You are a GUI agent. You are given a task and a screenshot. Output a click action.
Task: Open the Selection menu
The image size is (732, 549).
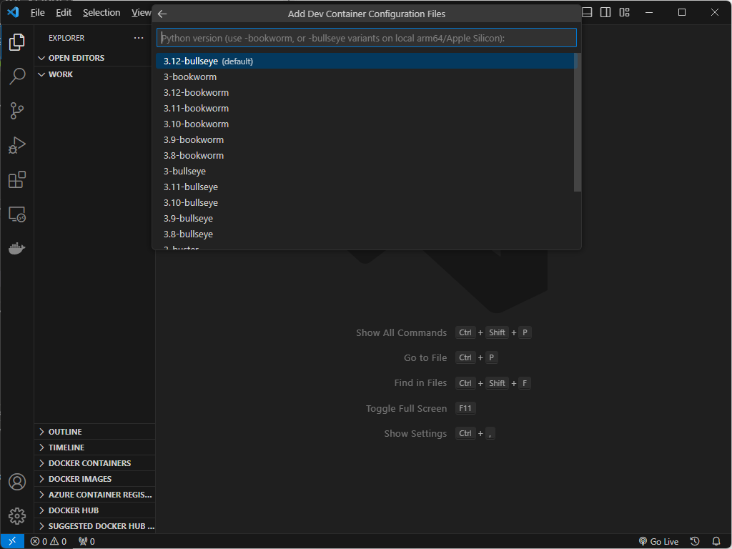[102, 13]
